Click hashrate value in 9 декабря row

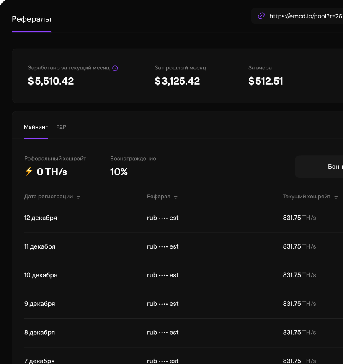[x=299, y=304]
